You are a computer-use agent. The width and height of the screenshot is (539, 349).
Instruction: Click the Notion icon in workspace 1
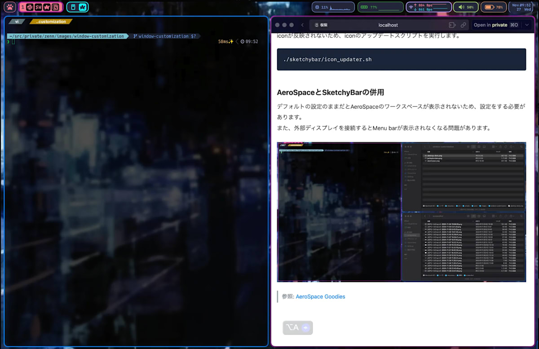(55, 7)
